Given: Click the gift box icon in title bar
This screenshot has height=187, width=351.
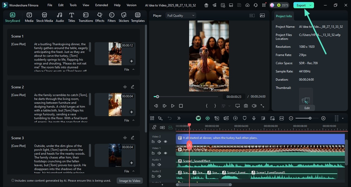Looking at the screenshot, I should pyautogui.click(x=206, y=5).
